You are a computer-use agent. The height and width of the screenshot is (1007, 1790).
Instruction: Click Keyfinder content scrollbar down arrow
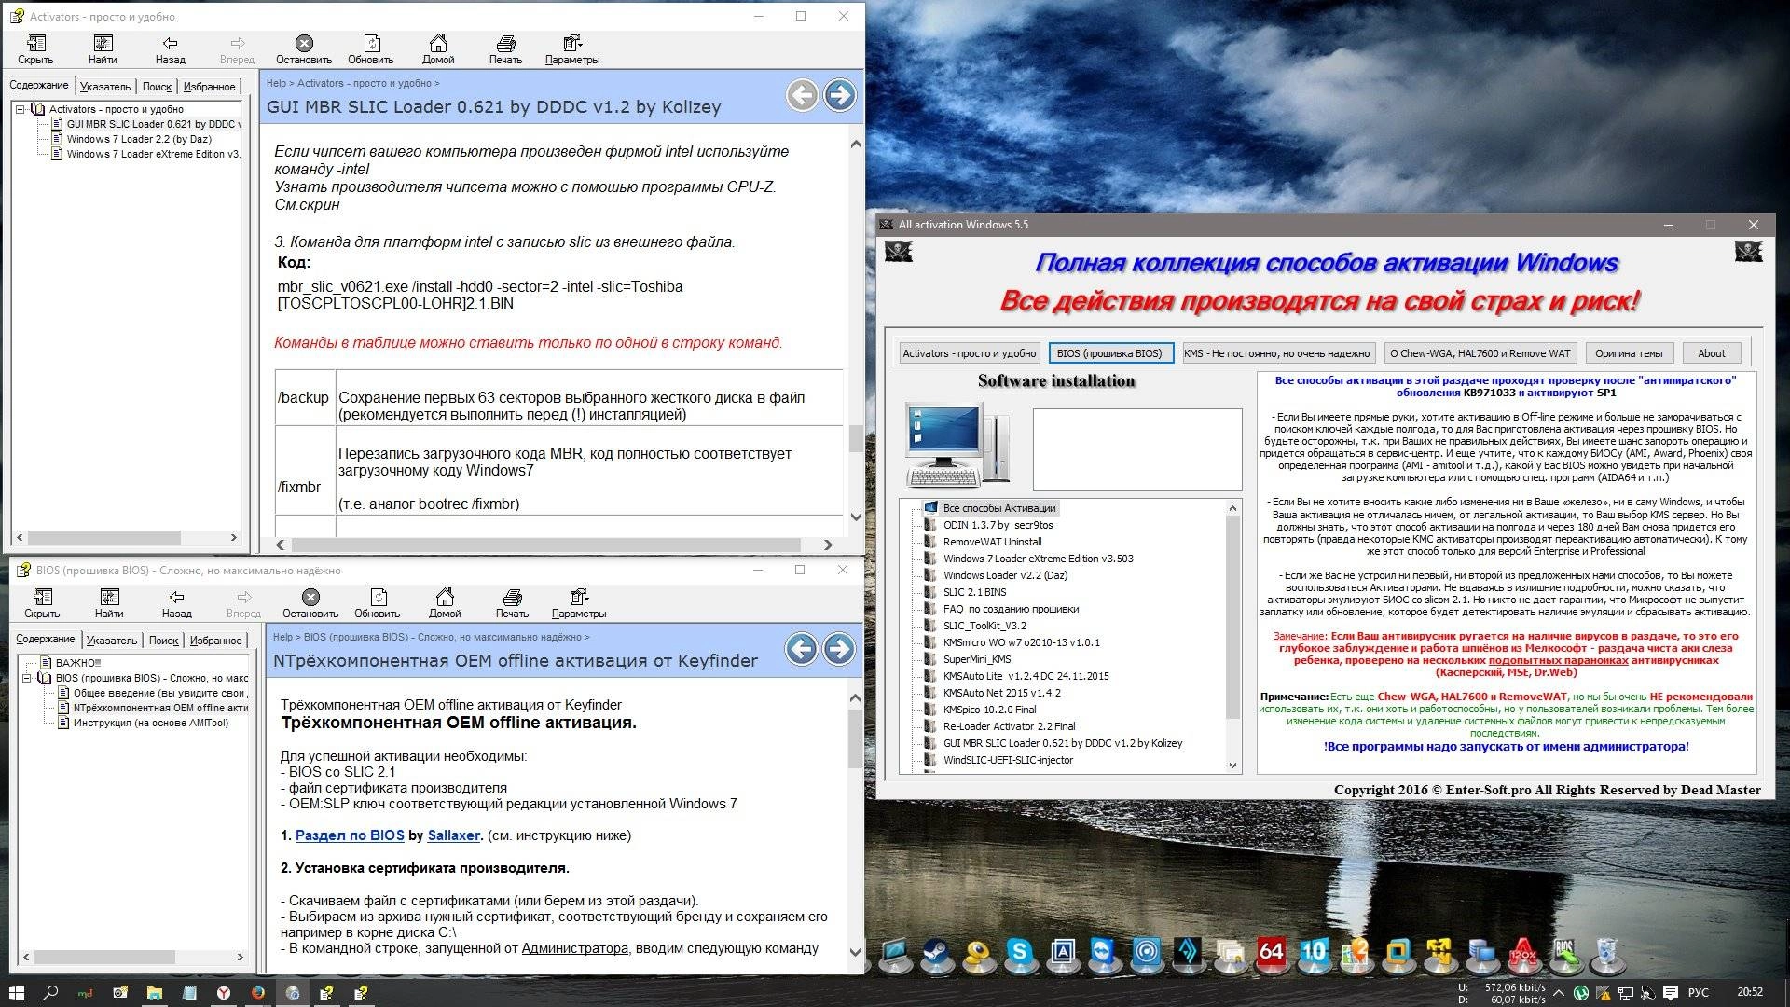pos(855,952)
